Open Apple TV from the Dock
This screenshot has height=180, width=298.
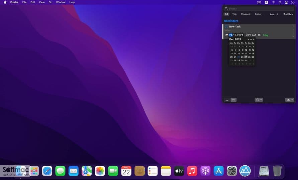179,171
